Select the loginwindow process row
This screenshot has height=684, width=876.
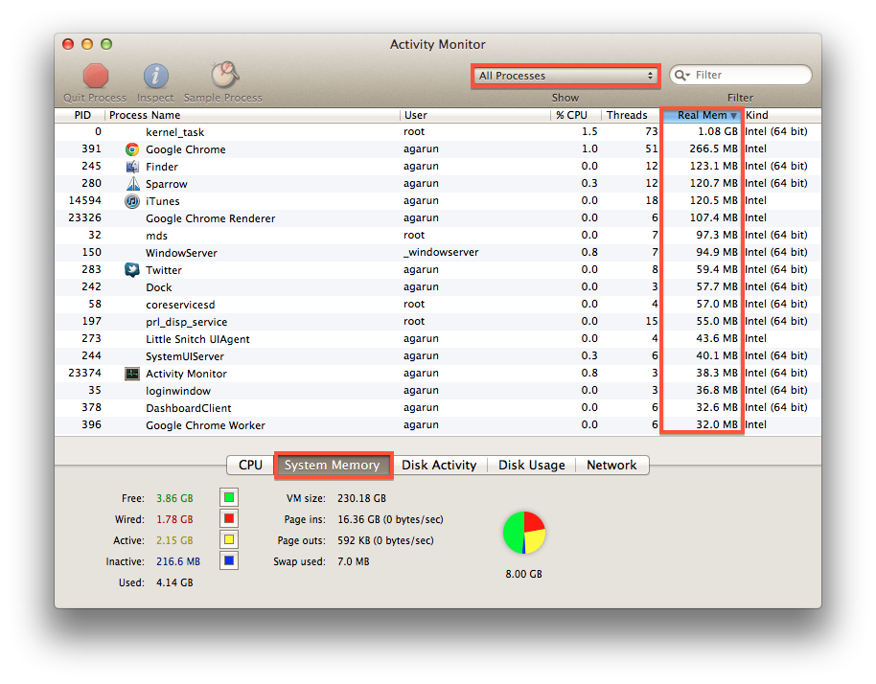pos(438,391)
